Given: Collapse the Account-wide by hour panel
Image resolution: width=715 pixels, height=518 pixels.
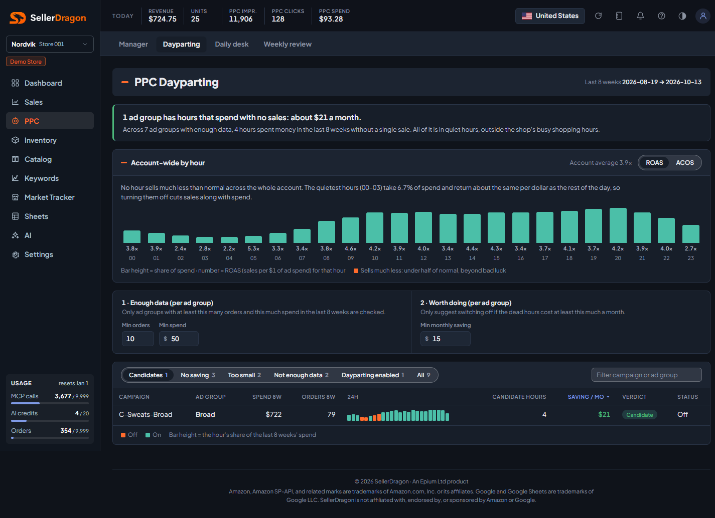Looking at the screenshot, I should click(124, 163).
